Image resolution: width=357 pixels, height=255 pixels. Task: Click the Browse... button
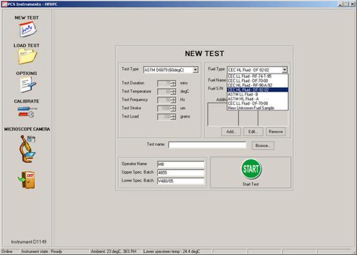coord(263,145)
